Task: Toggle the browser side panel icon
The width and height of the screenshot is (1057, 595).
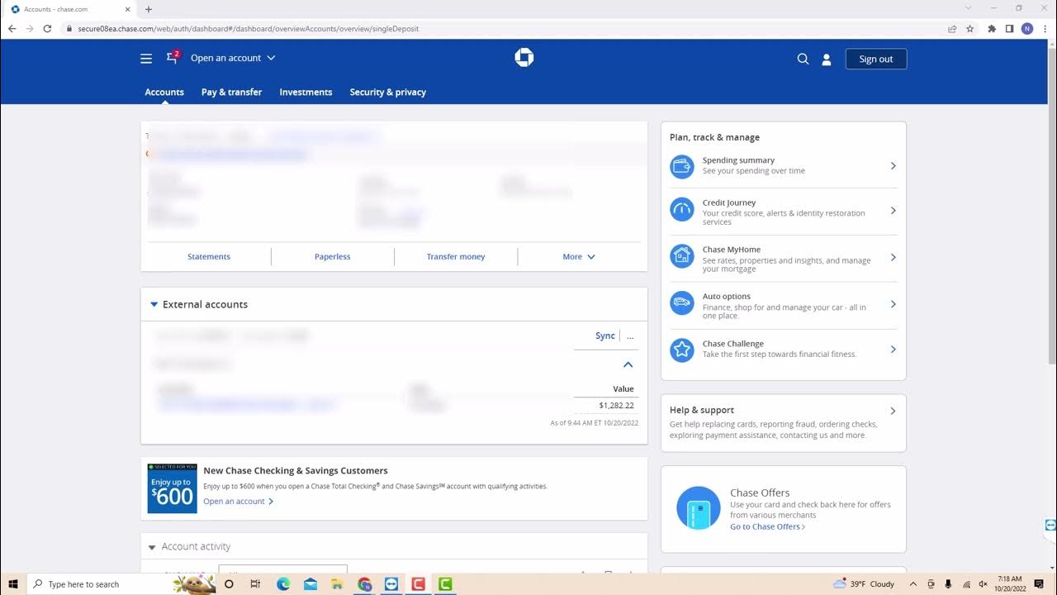Action: pos(1009,28)
